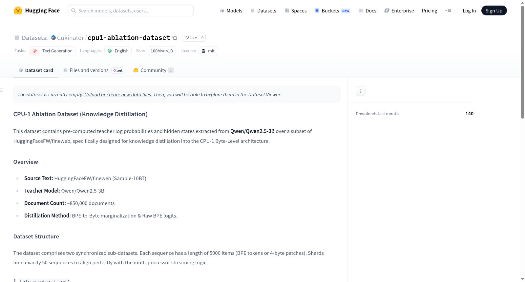Open the Pricing page
525x282 pixels.
tap(430, 10)
